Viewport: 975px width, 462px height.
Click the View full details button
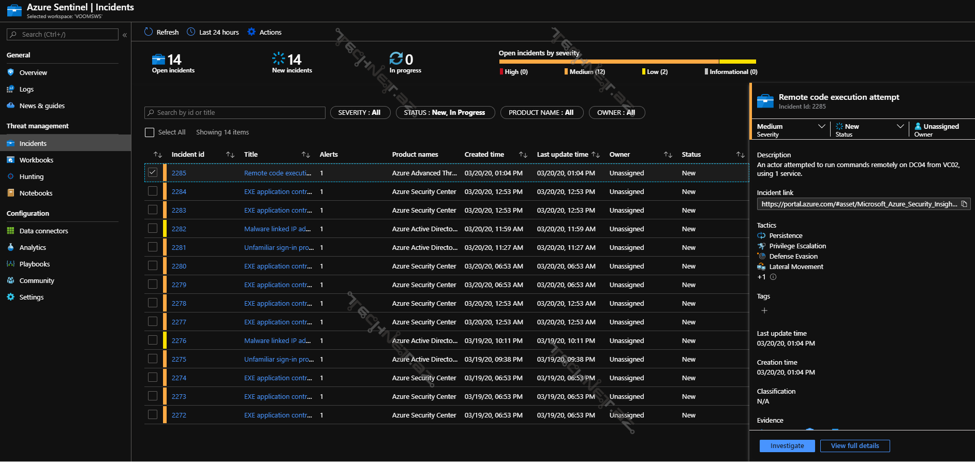point(854,446)
